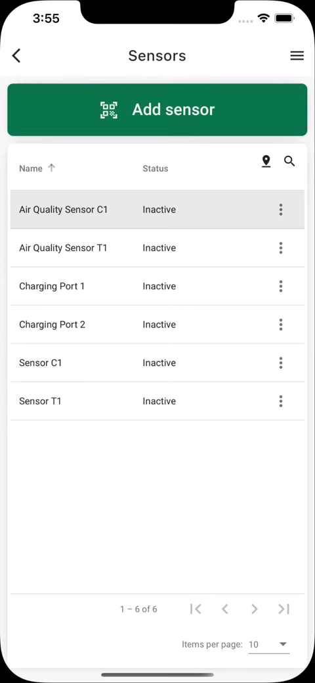Open the hamburger menu

tap(297, 56)
